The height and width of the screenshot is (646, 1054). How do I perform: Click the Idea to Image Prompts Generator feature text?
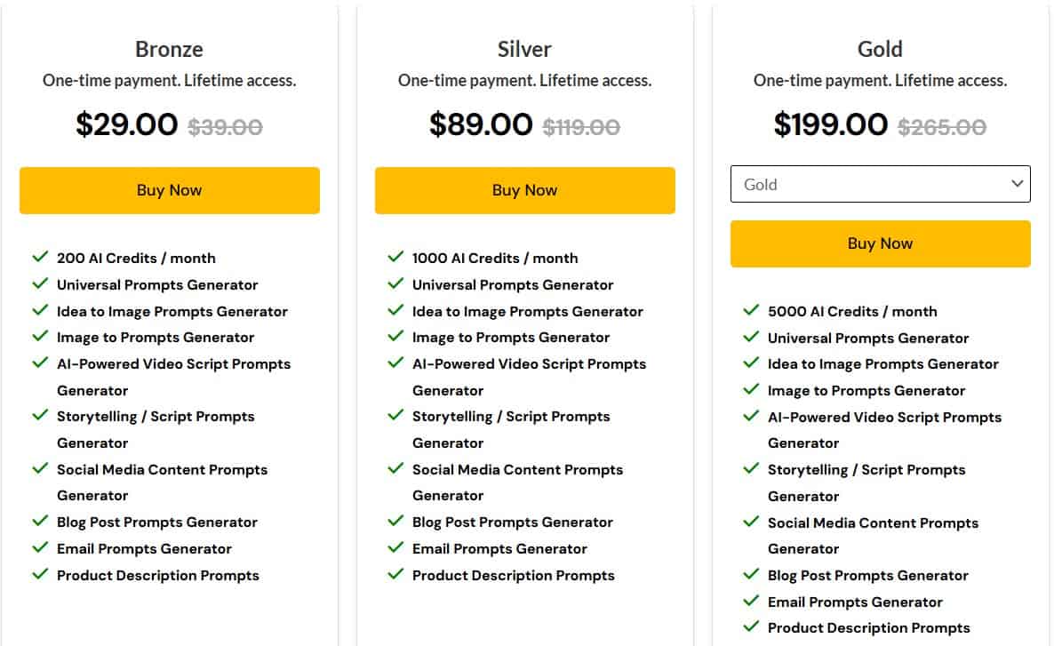pyautogui.click(x=172, y=311)
